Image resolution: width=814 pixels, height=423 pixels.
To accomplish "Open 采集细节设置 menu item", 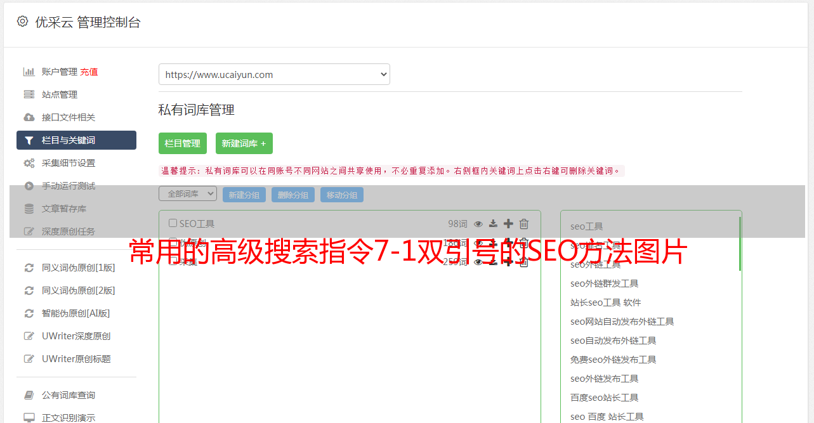I will [x=69, y=163].
